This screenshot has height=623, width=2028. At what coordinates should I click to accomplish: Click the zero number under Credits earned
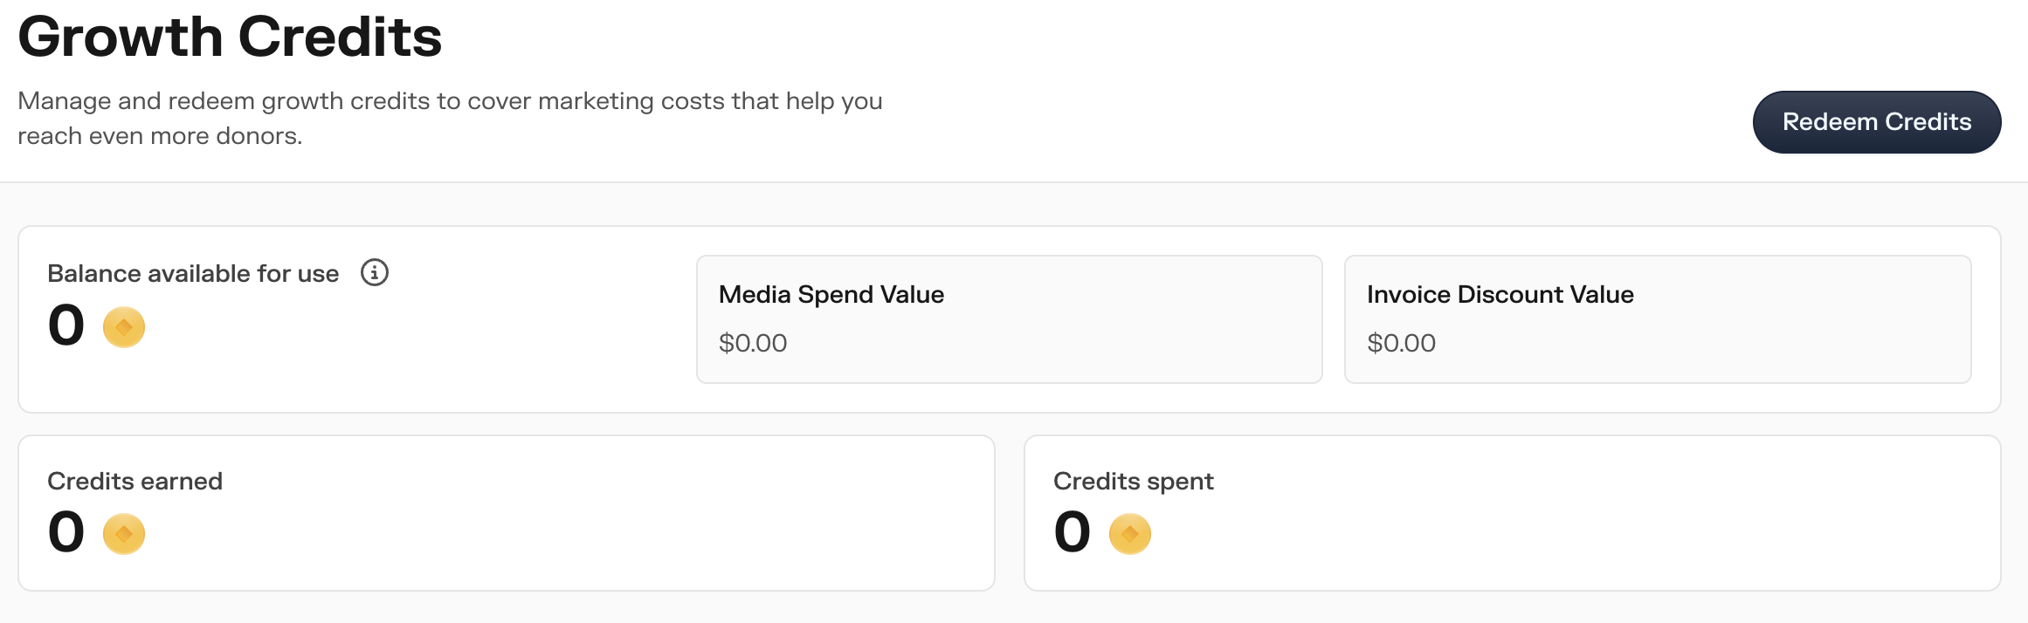[66, 532]
